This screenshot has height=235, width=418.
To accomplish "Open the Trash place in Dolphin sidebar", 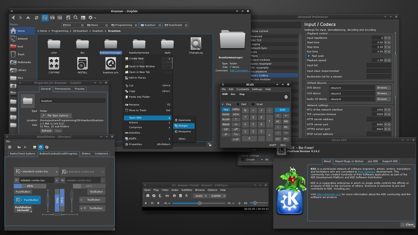I will (22, 54).
